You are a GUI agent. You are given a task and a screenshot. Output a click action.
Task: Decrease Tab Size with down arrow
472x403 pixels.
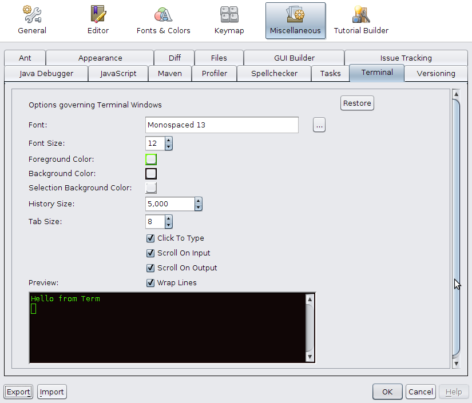point(169,225)
